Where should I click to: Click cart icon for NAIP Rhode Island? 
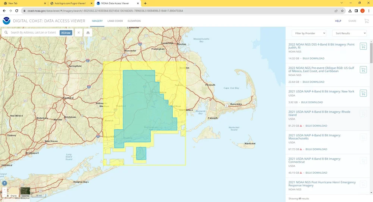pyautogui.click(x=363, y=114)
